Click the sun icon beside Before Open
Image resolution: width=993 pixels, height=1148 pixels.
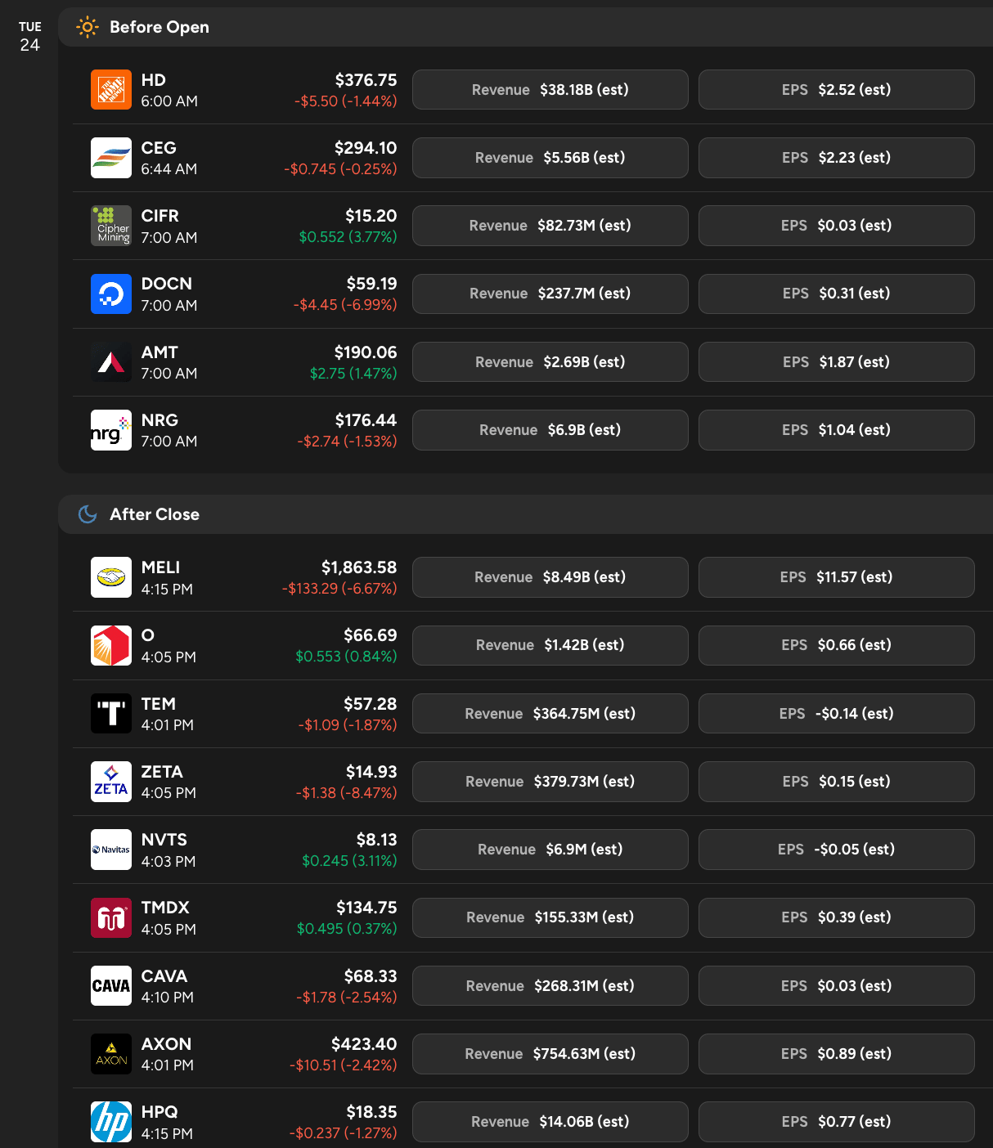88,27
